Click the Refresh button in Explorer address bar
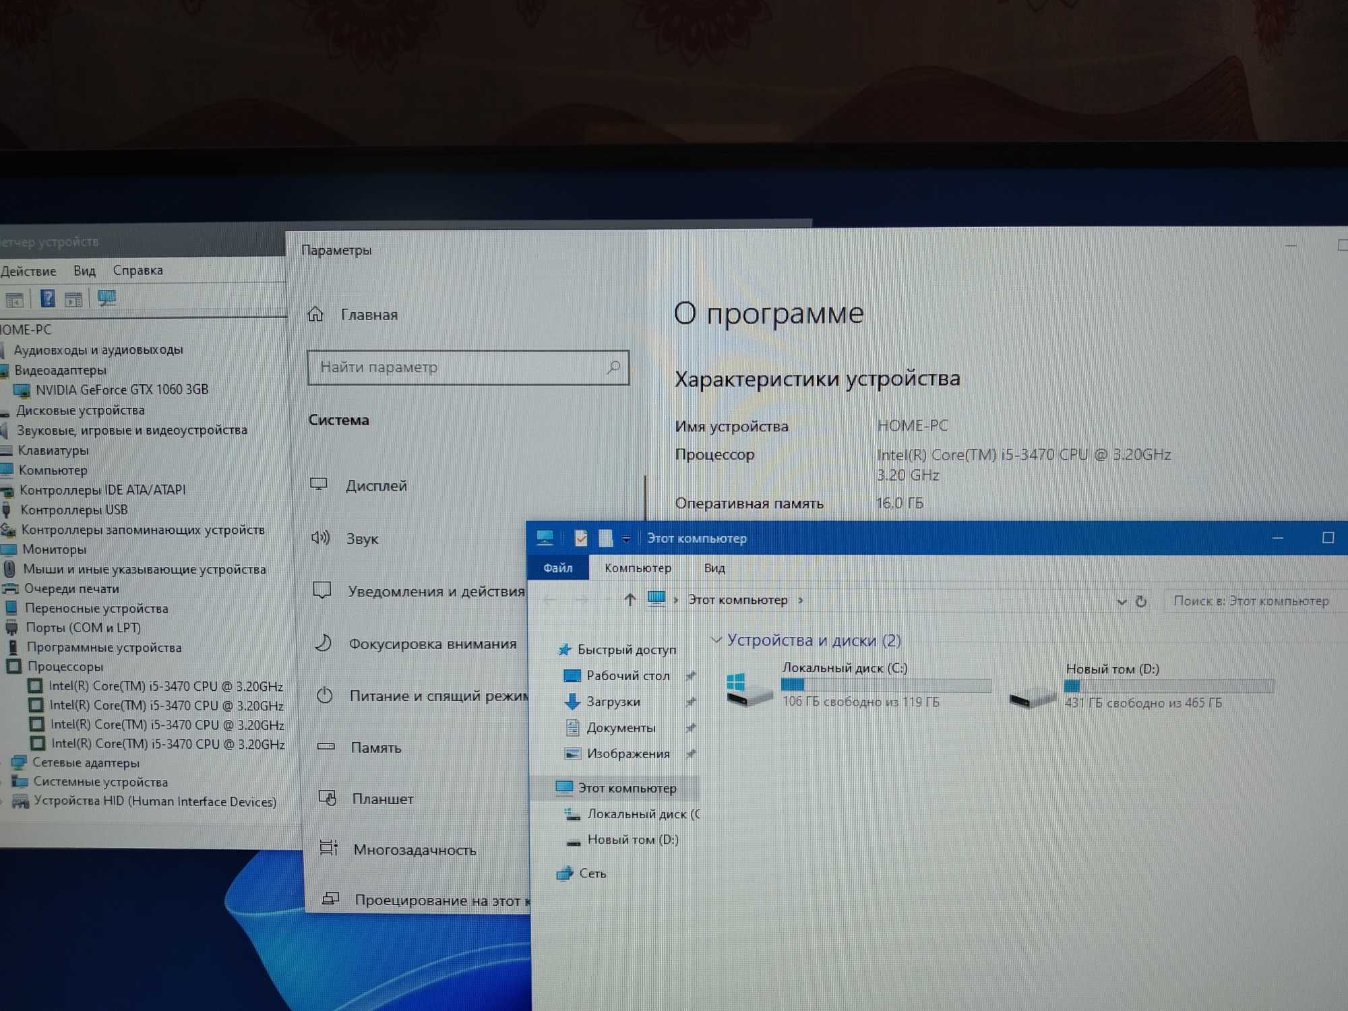The width and height of the screenshot is (1348, 1011). click(x=1141, y=601)
